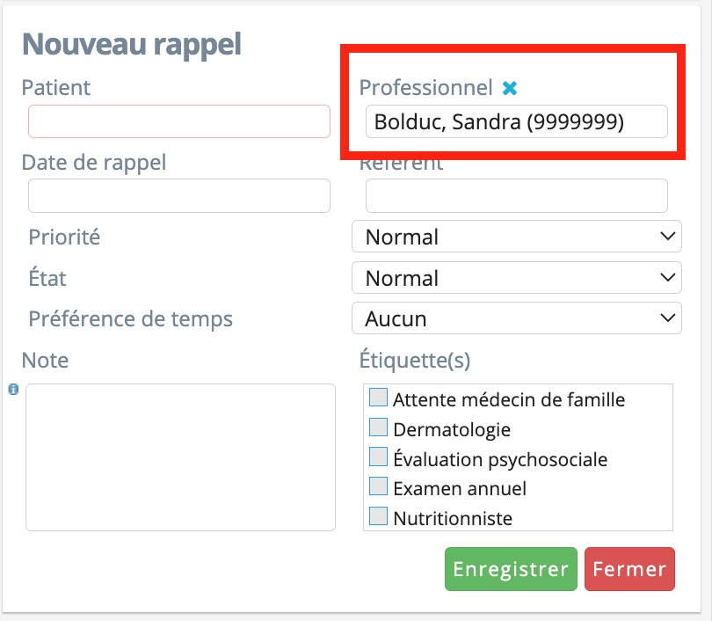
Task: Select the Professionnel field with Bolduc, Sandra
Action: click(x=516, y=121)
